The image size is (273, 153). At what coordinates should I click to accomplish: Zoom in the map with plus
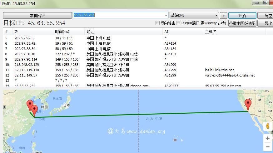(268, 138)
